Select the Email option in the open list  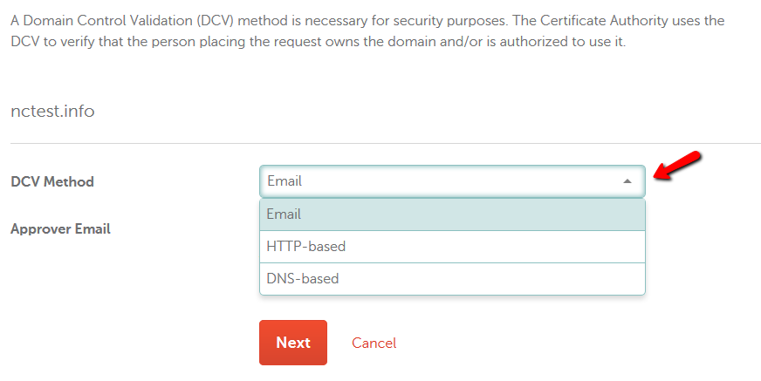(x=452, y=214)
